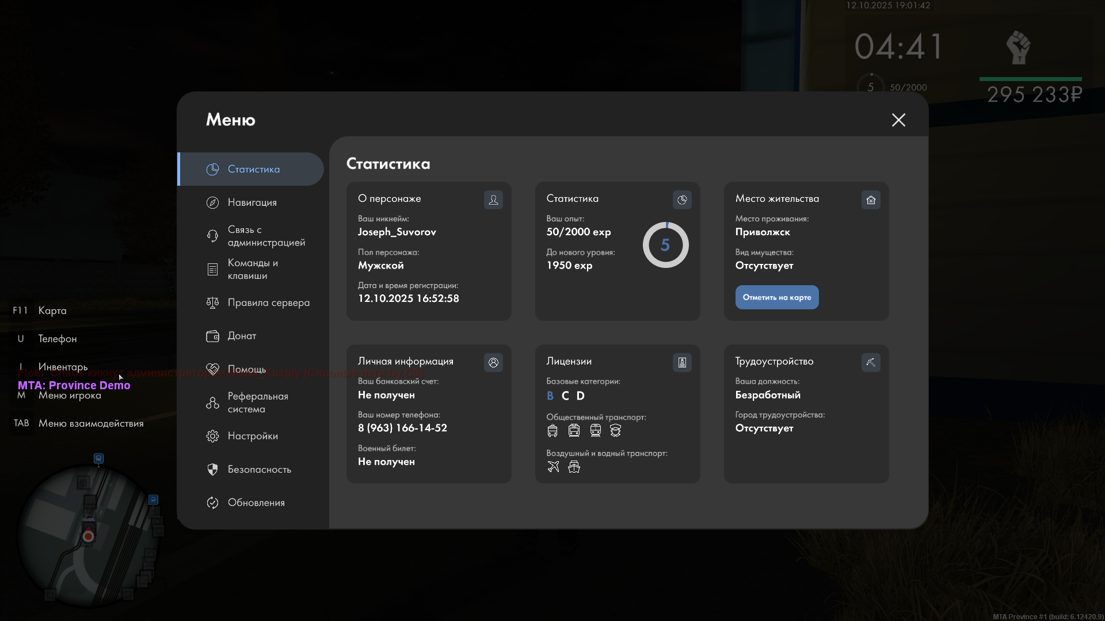Open Связь с администрацией section

pos(265,236)
